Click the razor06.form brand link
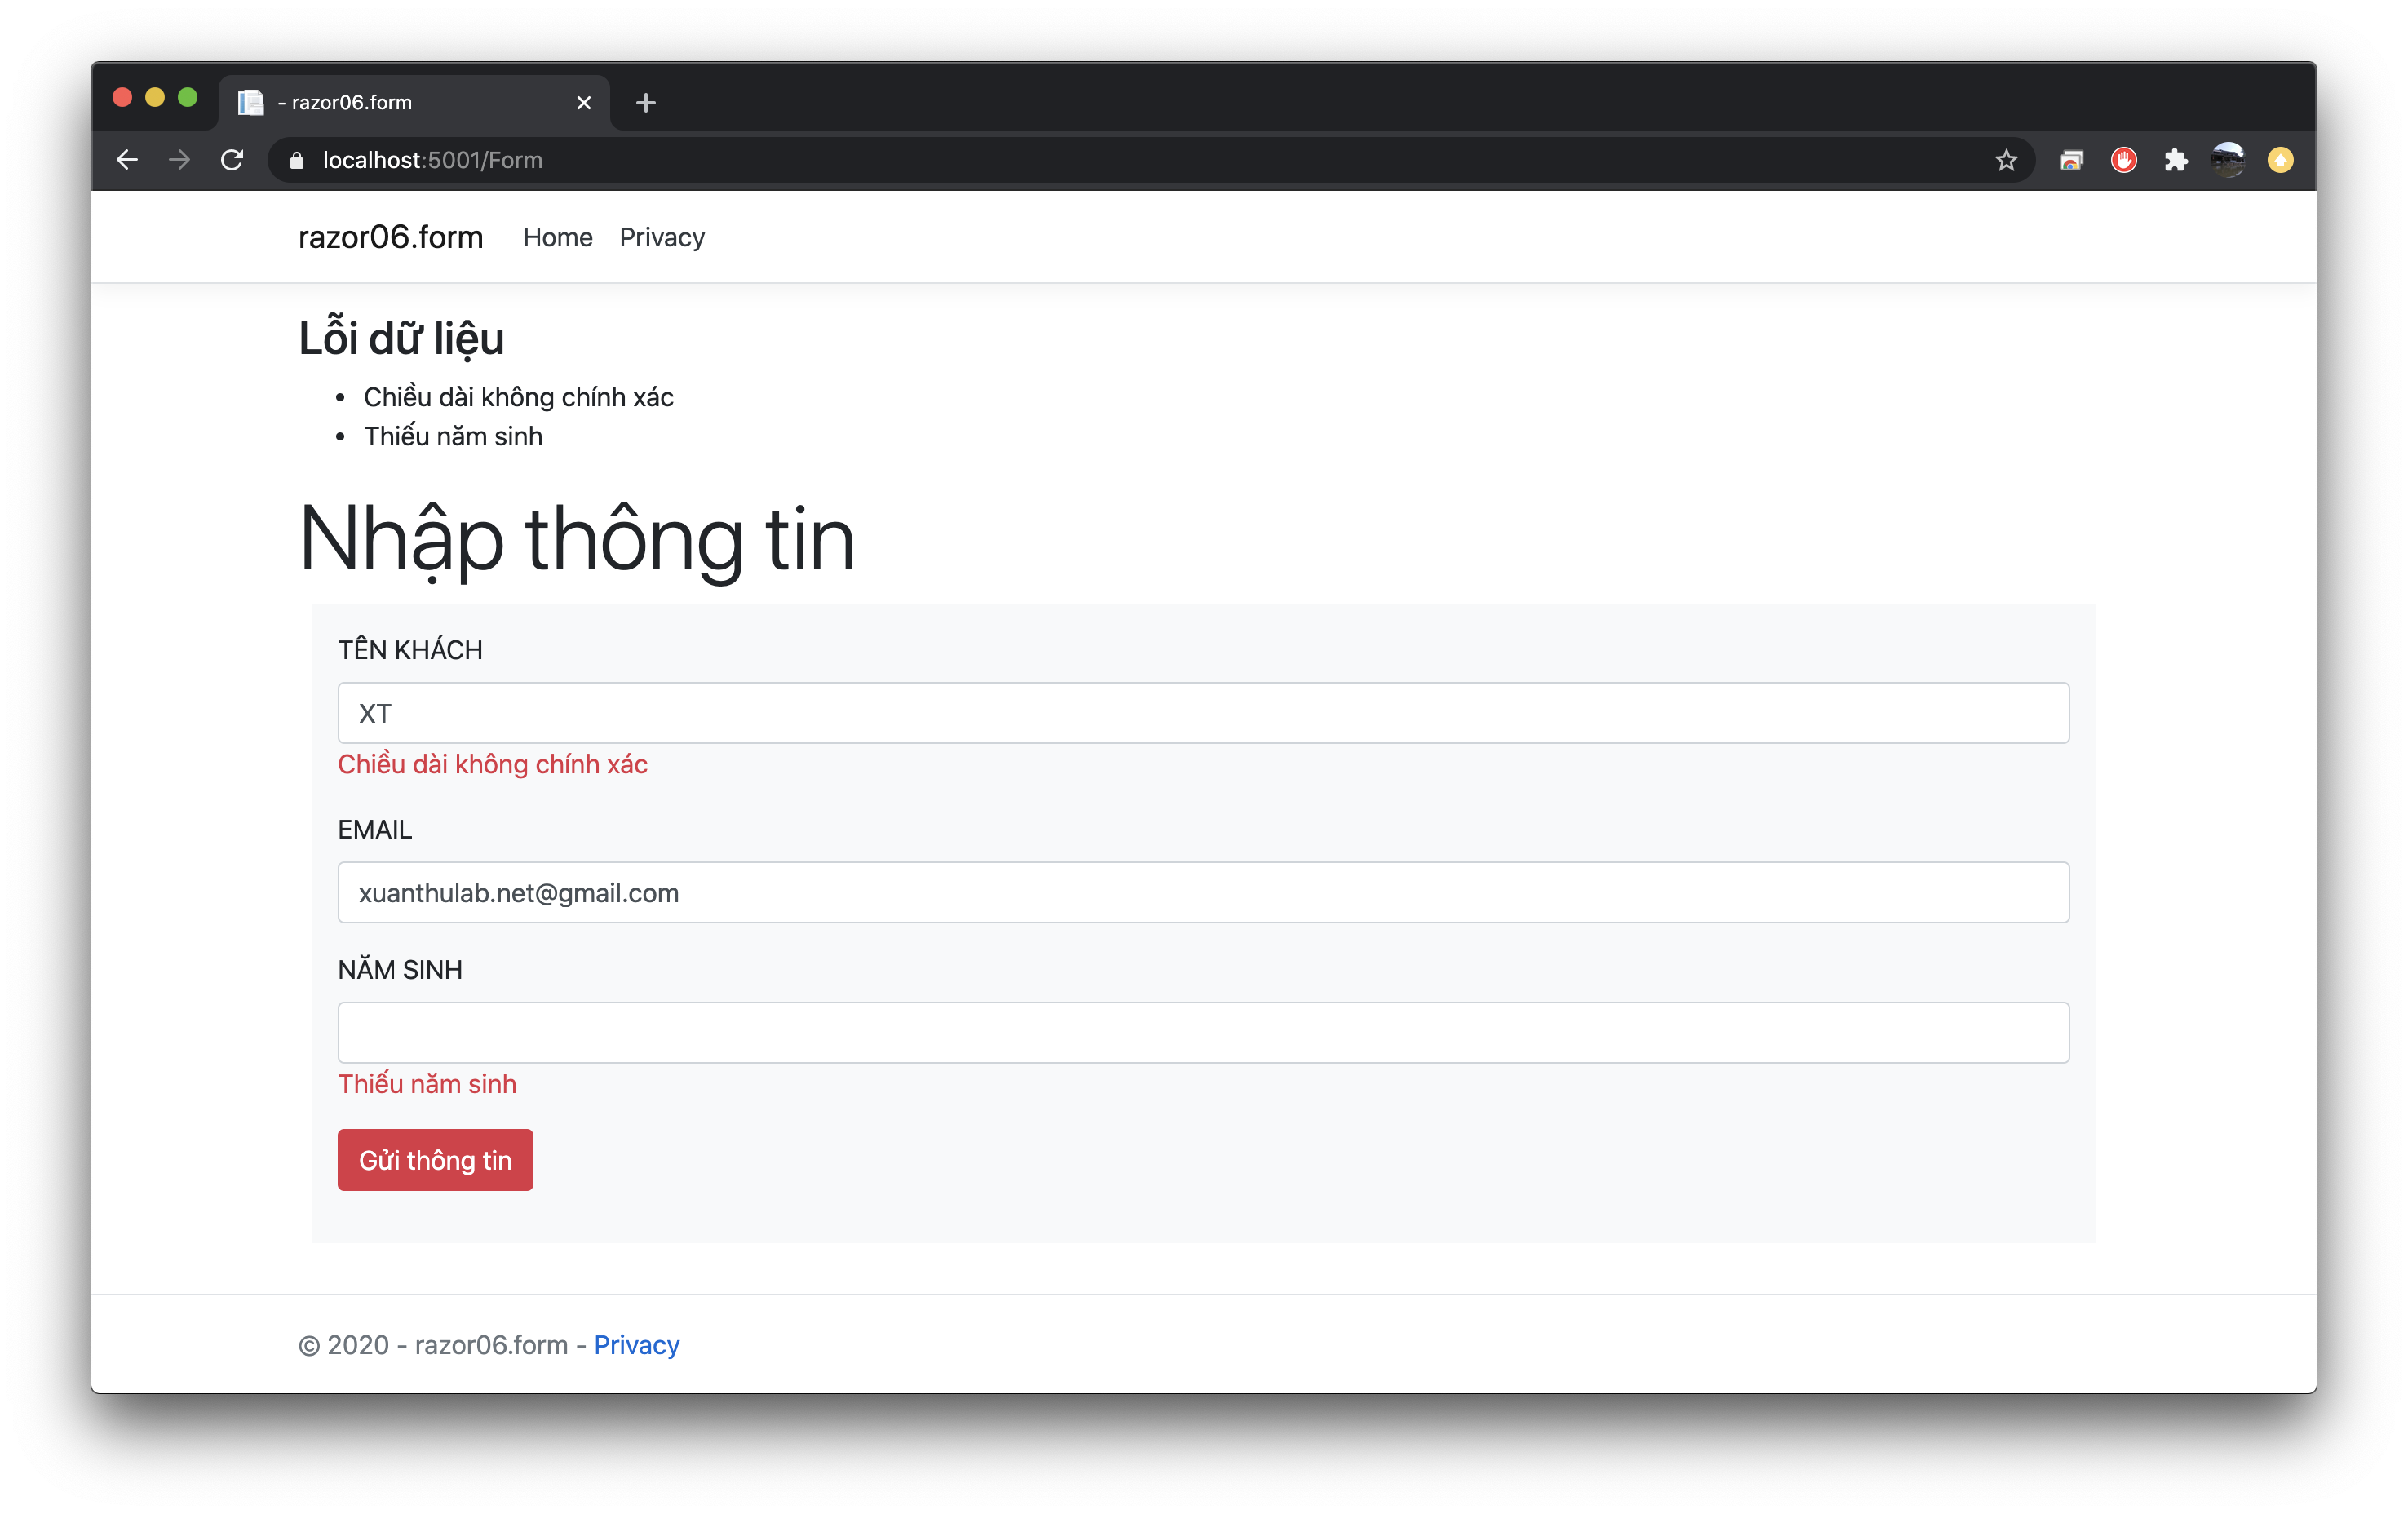This screenshot has height=1514, width=2408. (390, 237)
